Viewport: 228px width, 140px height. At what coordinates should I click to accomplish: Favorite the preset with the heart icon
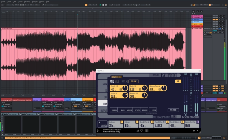[141, 131]
